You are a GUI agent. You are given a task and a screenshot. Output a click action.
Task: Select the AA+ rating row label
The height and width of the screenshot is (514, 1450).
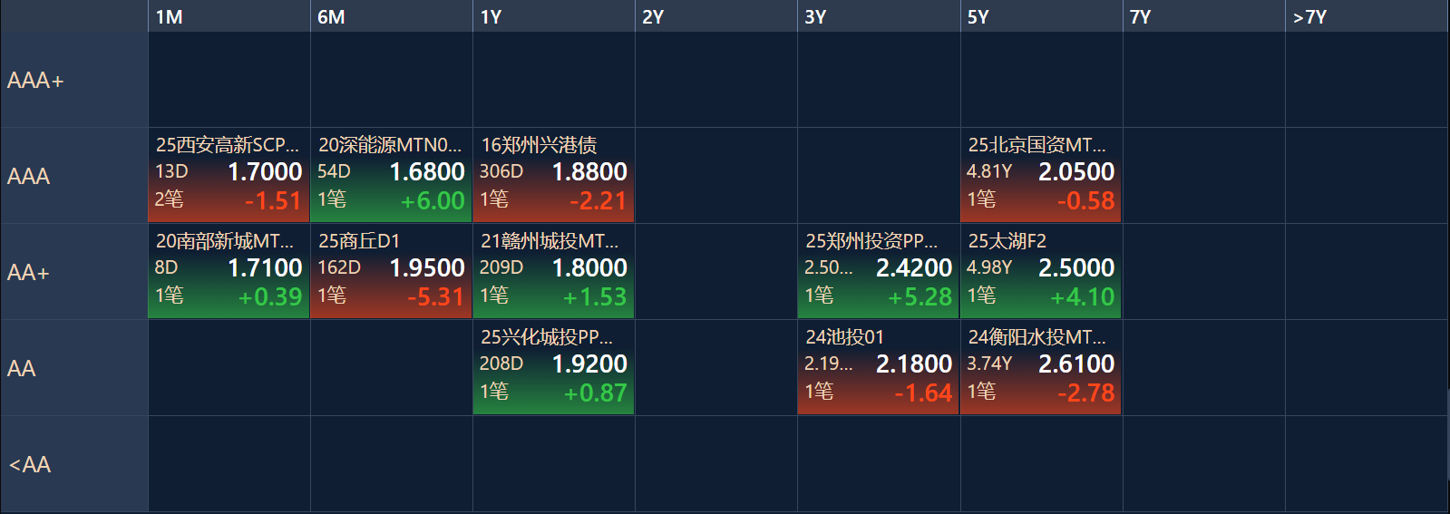coord(73,272)
